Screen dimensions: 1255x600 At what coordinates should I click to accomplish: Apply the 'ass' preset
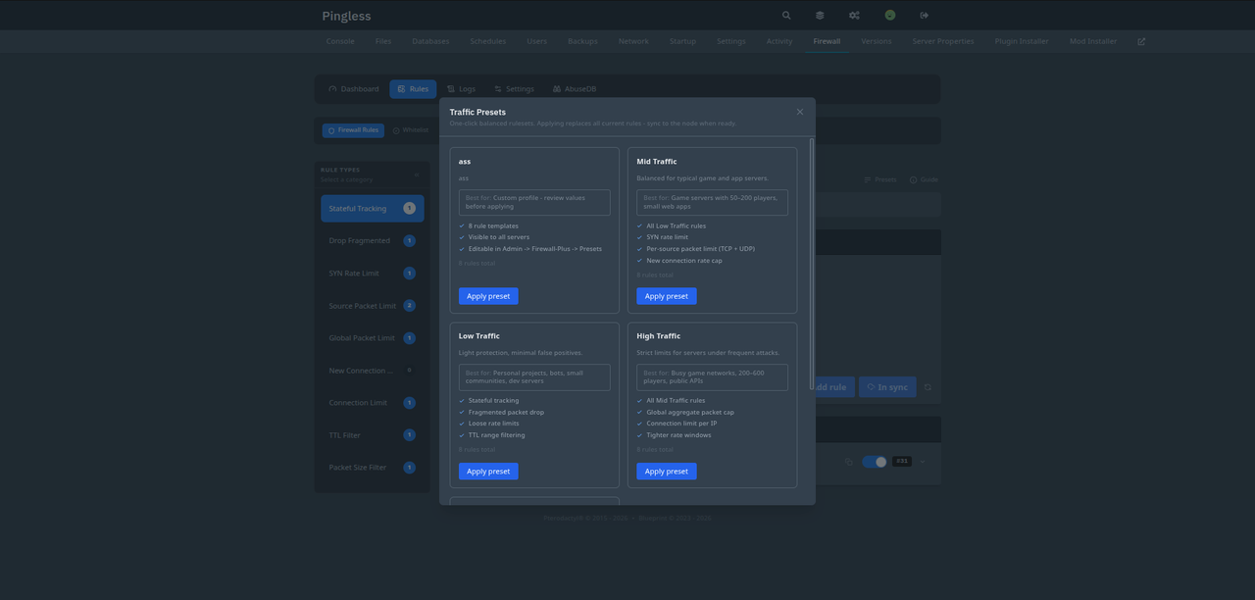coord(488,296)
